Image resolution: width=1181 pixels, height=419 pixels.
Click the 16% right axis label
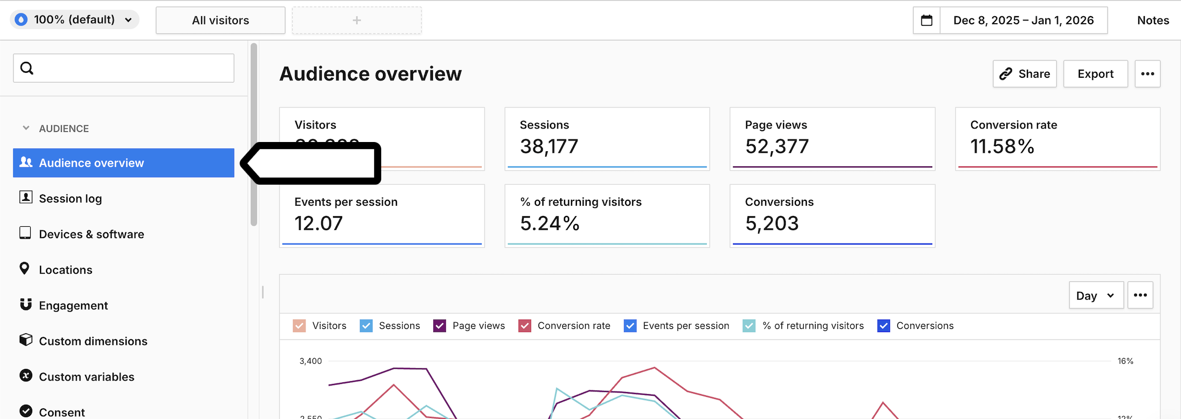[1125, 361]
